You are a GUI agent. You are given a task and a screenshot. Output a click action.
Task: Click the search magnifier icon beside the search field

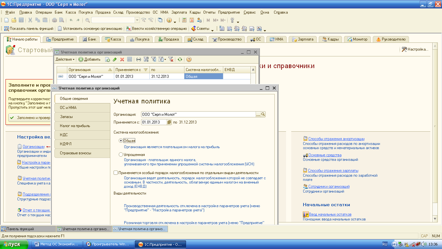tap(88, 20)
